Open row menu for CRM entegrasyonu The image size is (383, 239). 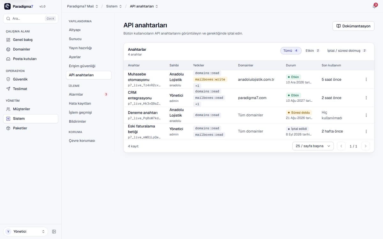click(x=366, y=98)
